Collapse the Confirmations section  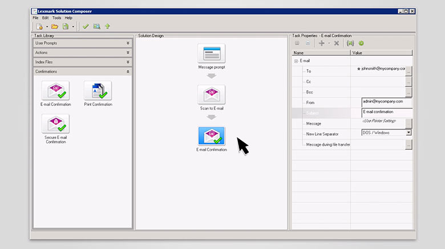pos(128,72)
